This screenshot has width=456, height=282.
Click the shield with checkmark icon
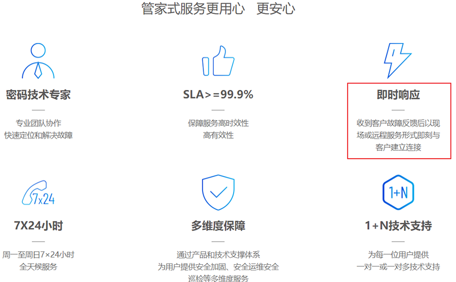click(x=218, y=193)
